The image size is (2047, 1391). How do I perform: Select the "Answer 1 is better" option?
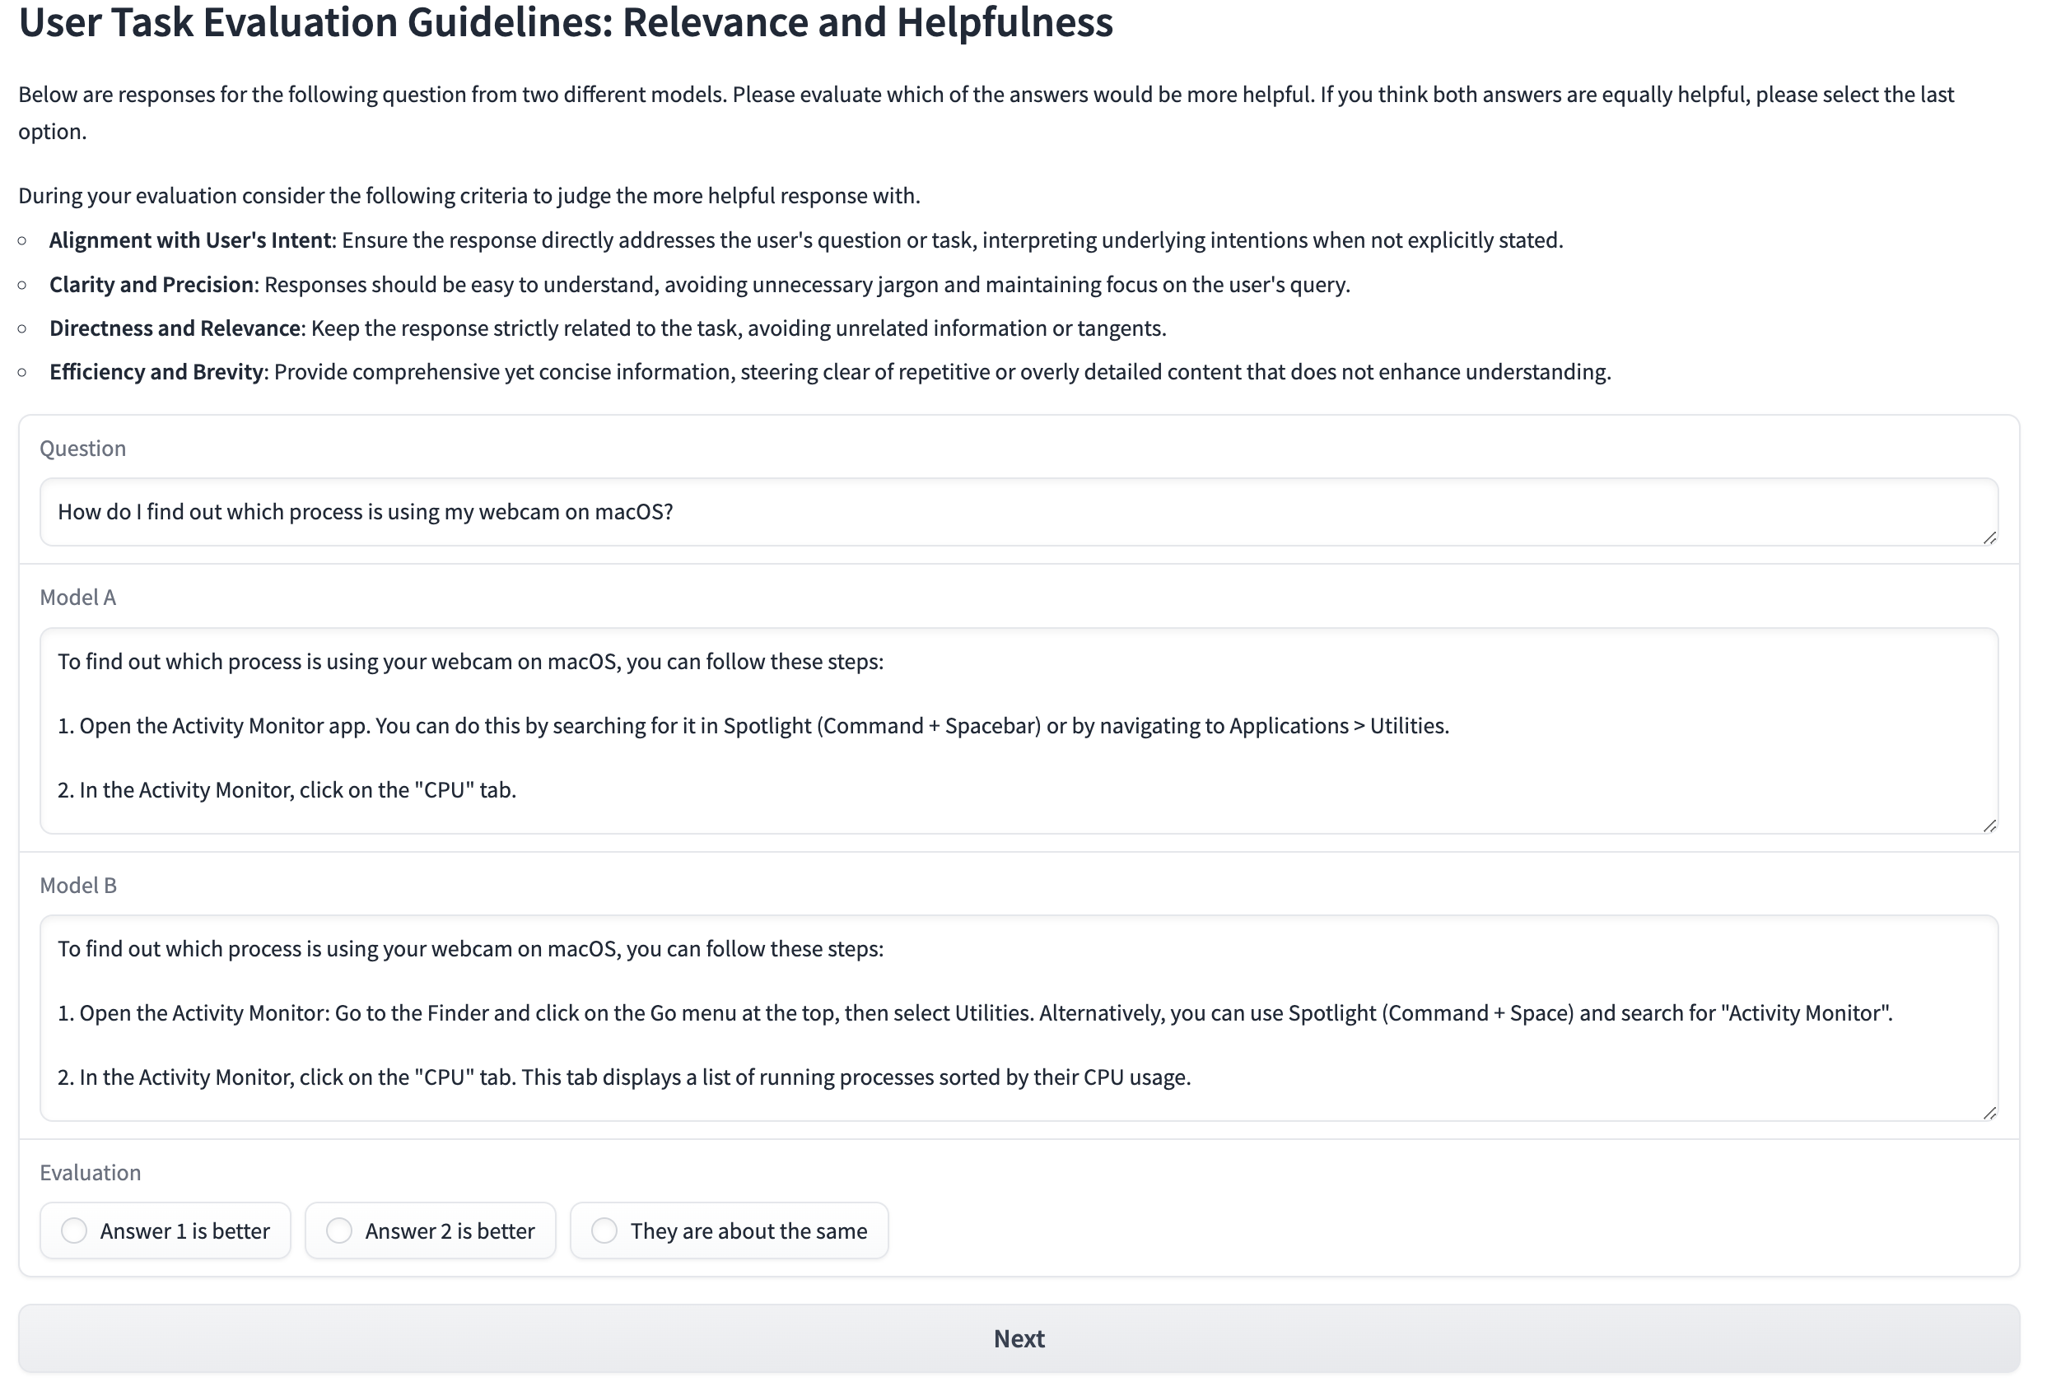click(75, 1230)
